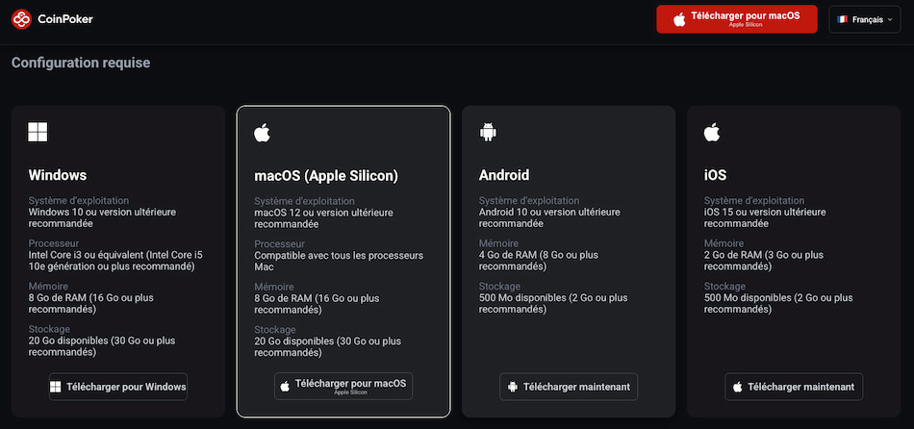Screen dimensions: 914x429
Task: Select the macOS (Apple Silicon) card heading
Action: (326, 175)
